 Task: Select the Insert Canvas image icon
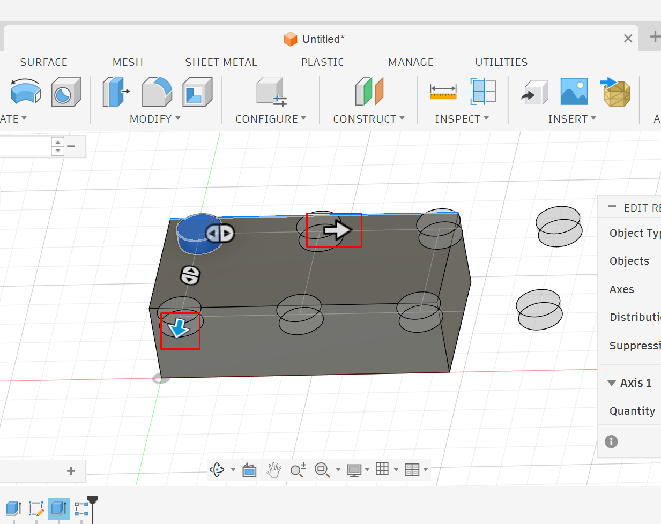coord(574,92)
